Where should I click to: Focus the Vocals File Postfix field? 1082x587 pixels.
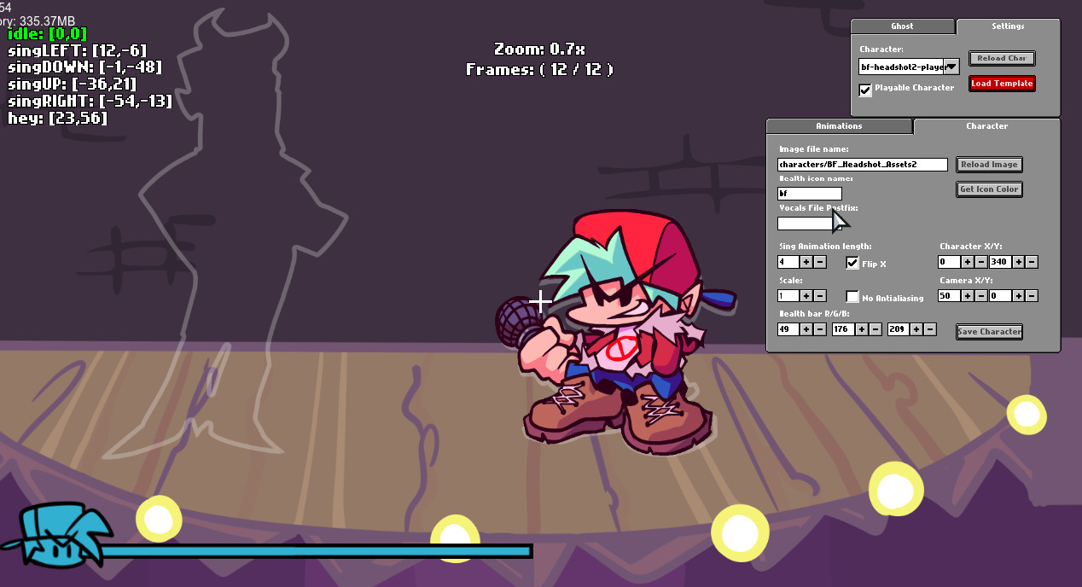(810, 224)
